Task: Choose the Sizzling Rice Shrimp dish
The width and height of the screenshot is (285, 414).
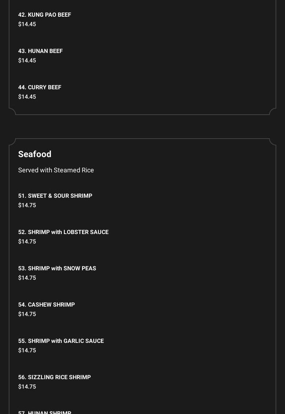Action: point(54,377)
